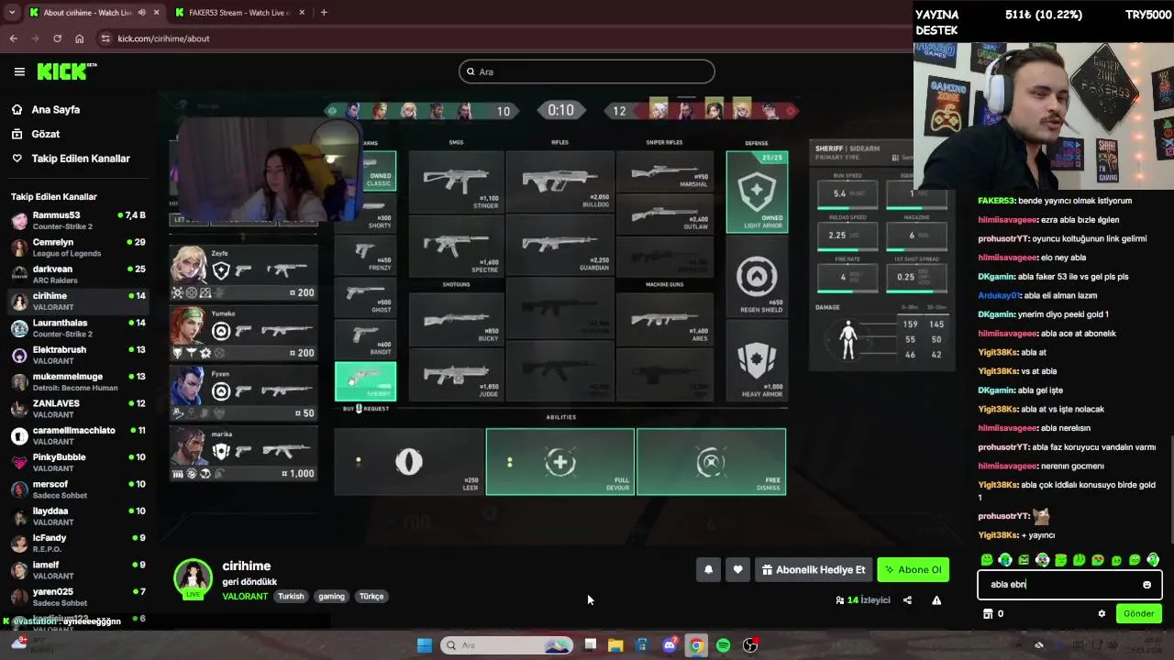The width and height of the screenshot is (1174, 660).
Task: Select cirihime in followed channels
Action: 78,302
